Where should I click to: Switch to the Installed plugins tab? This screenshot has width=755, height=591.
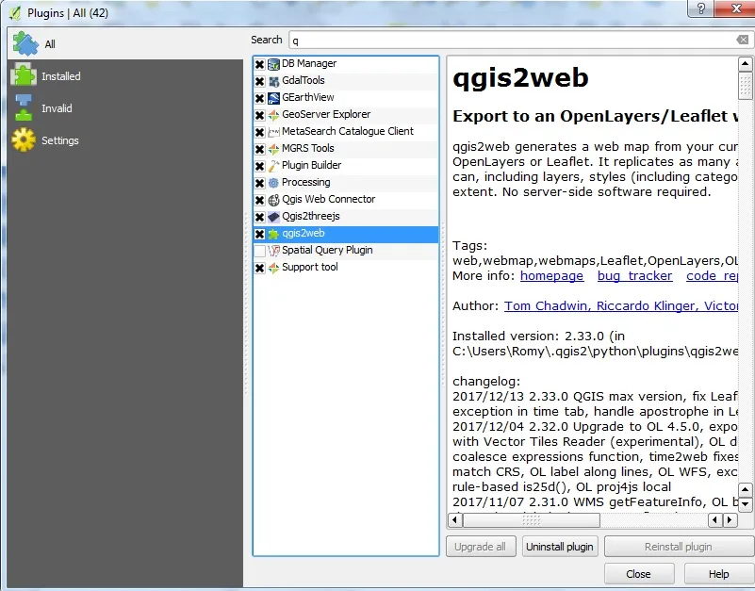click(125, 75)
